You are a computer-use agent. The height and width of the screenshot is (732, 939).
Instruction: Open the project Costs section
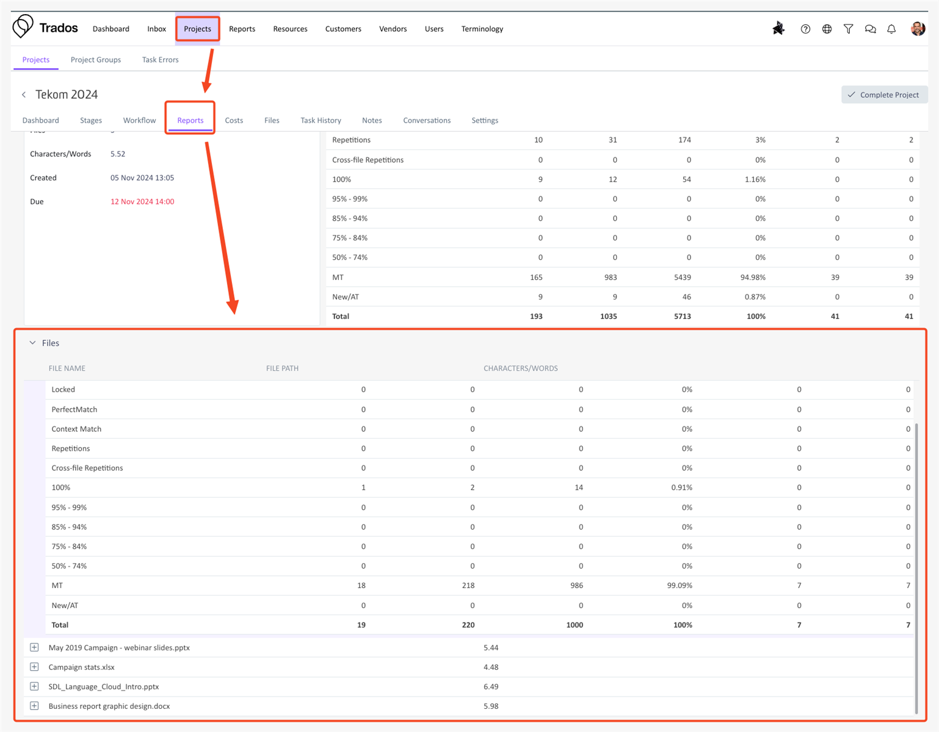(234, 120)
